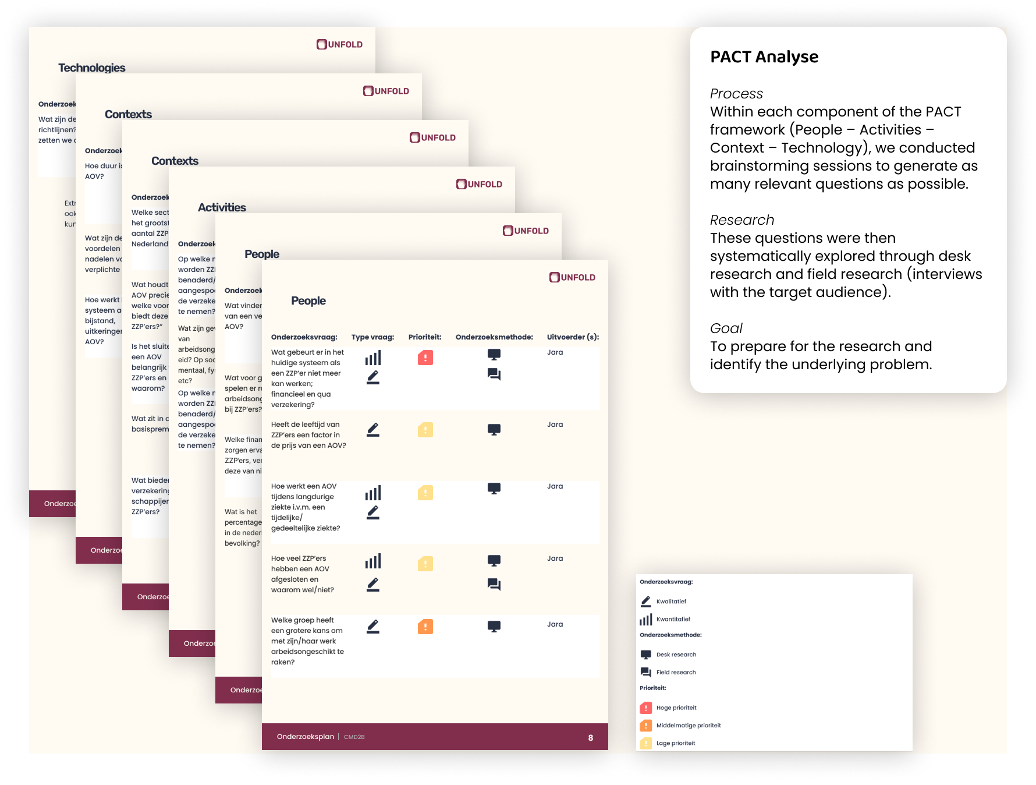Click the 'Goal' subheading

(x=726, y=328)
